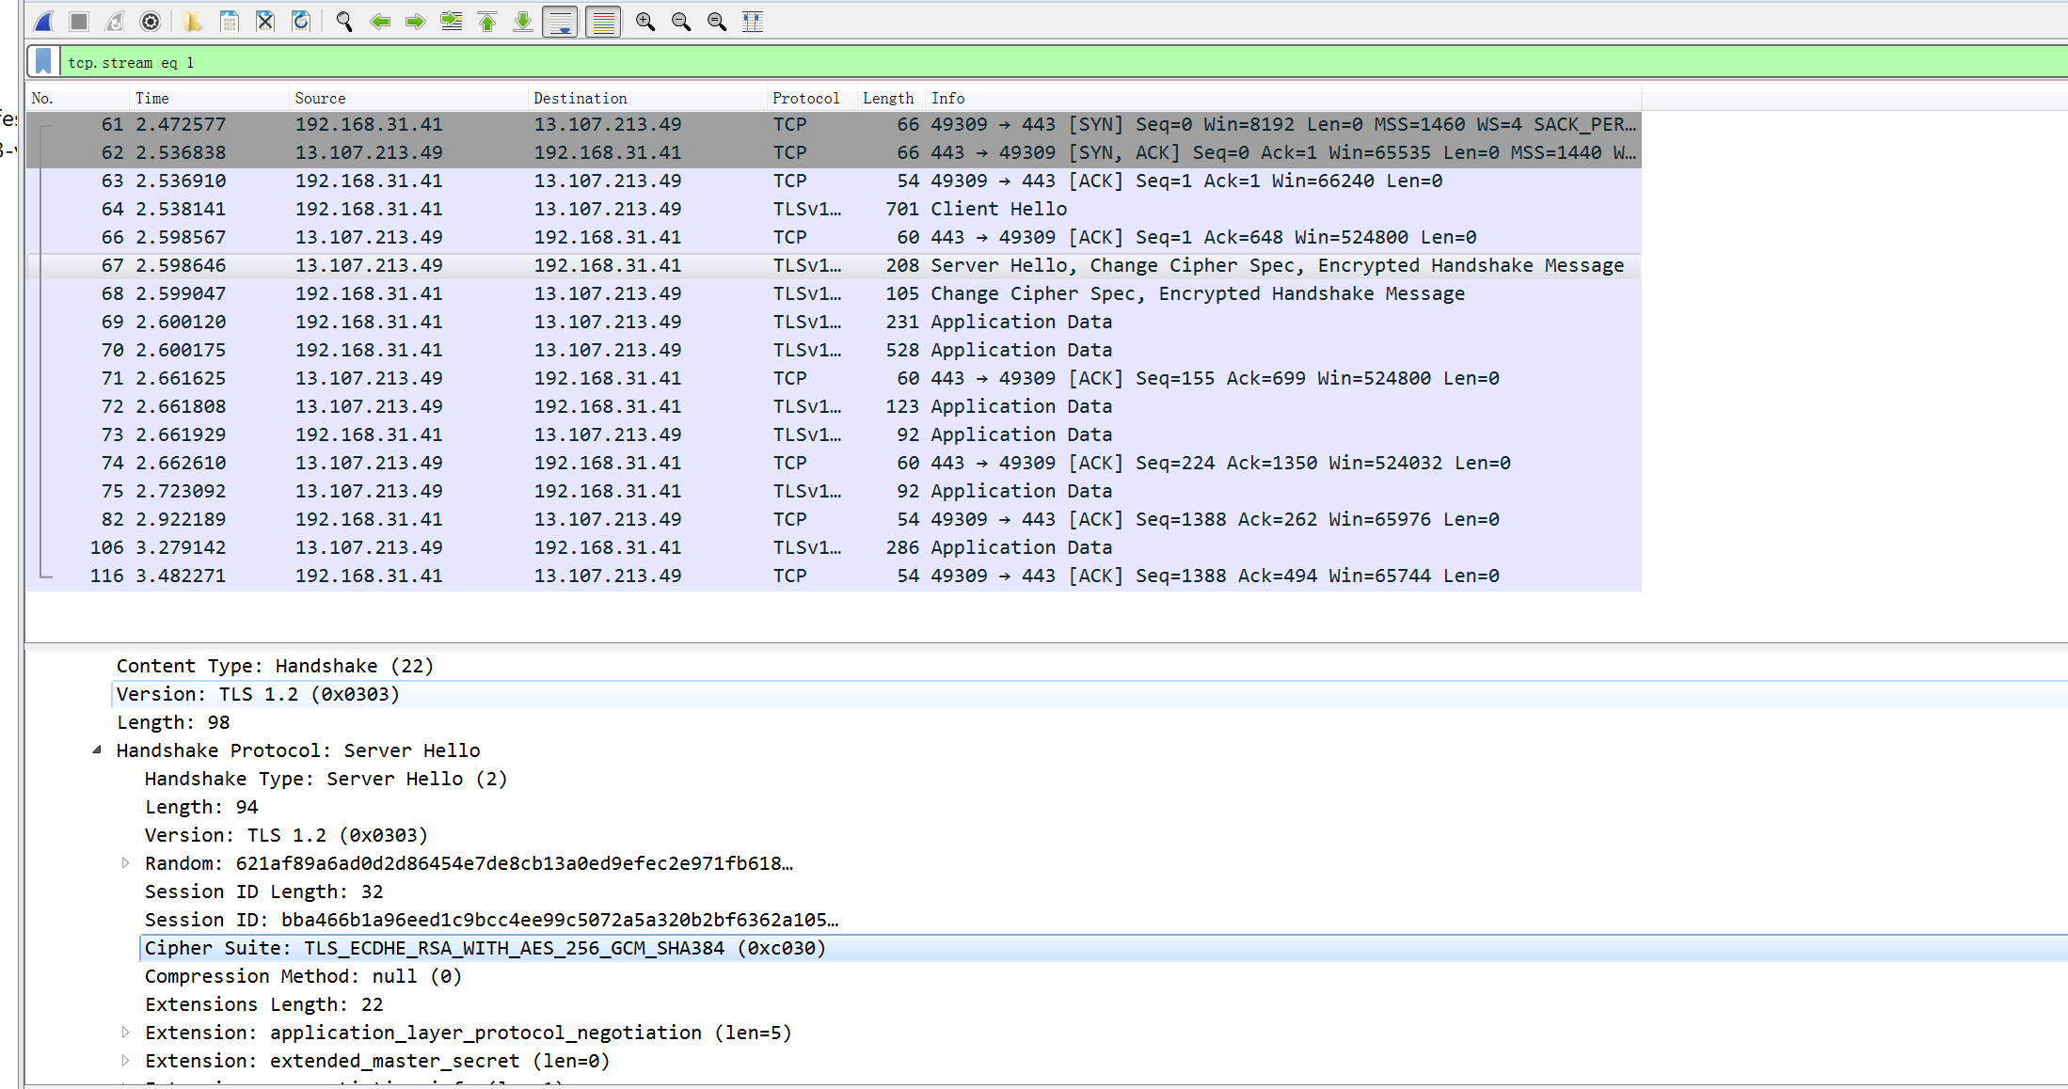The width and height of the screenshot is (2068, 1089).
Task: Click the zoom in magnifier icon
Action: (645, 21)
